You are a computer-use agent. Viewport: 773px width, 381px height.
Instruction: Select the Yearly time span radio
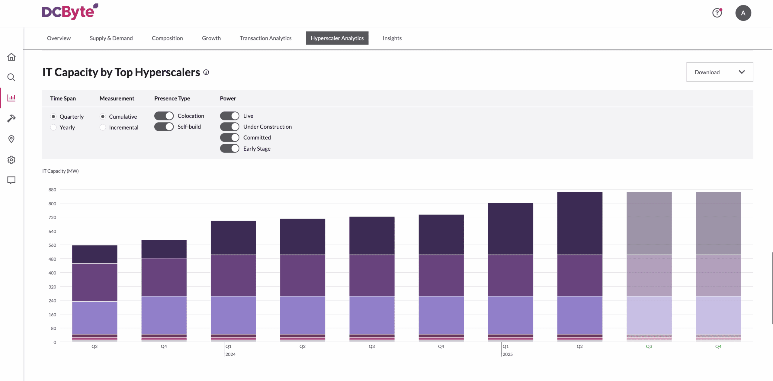point(53,127)
